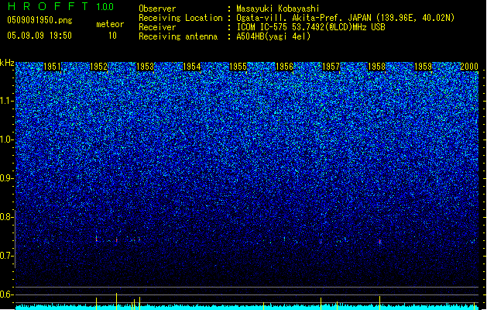
Task: Click the date stamp 05.09.09 19:50
Action: coord(39,36)
